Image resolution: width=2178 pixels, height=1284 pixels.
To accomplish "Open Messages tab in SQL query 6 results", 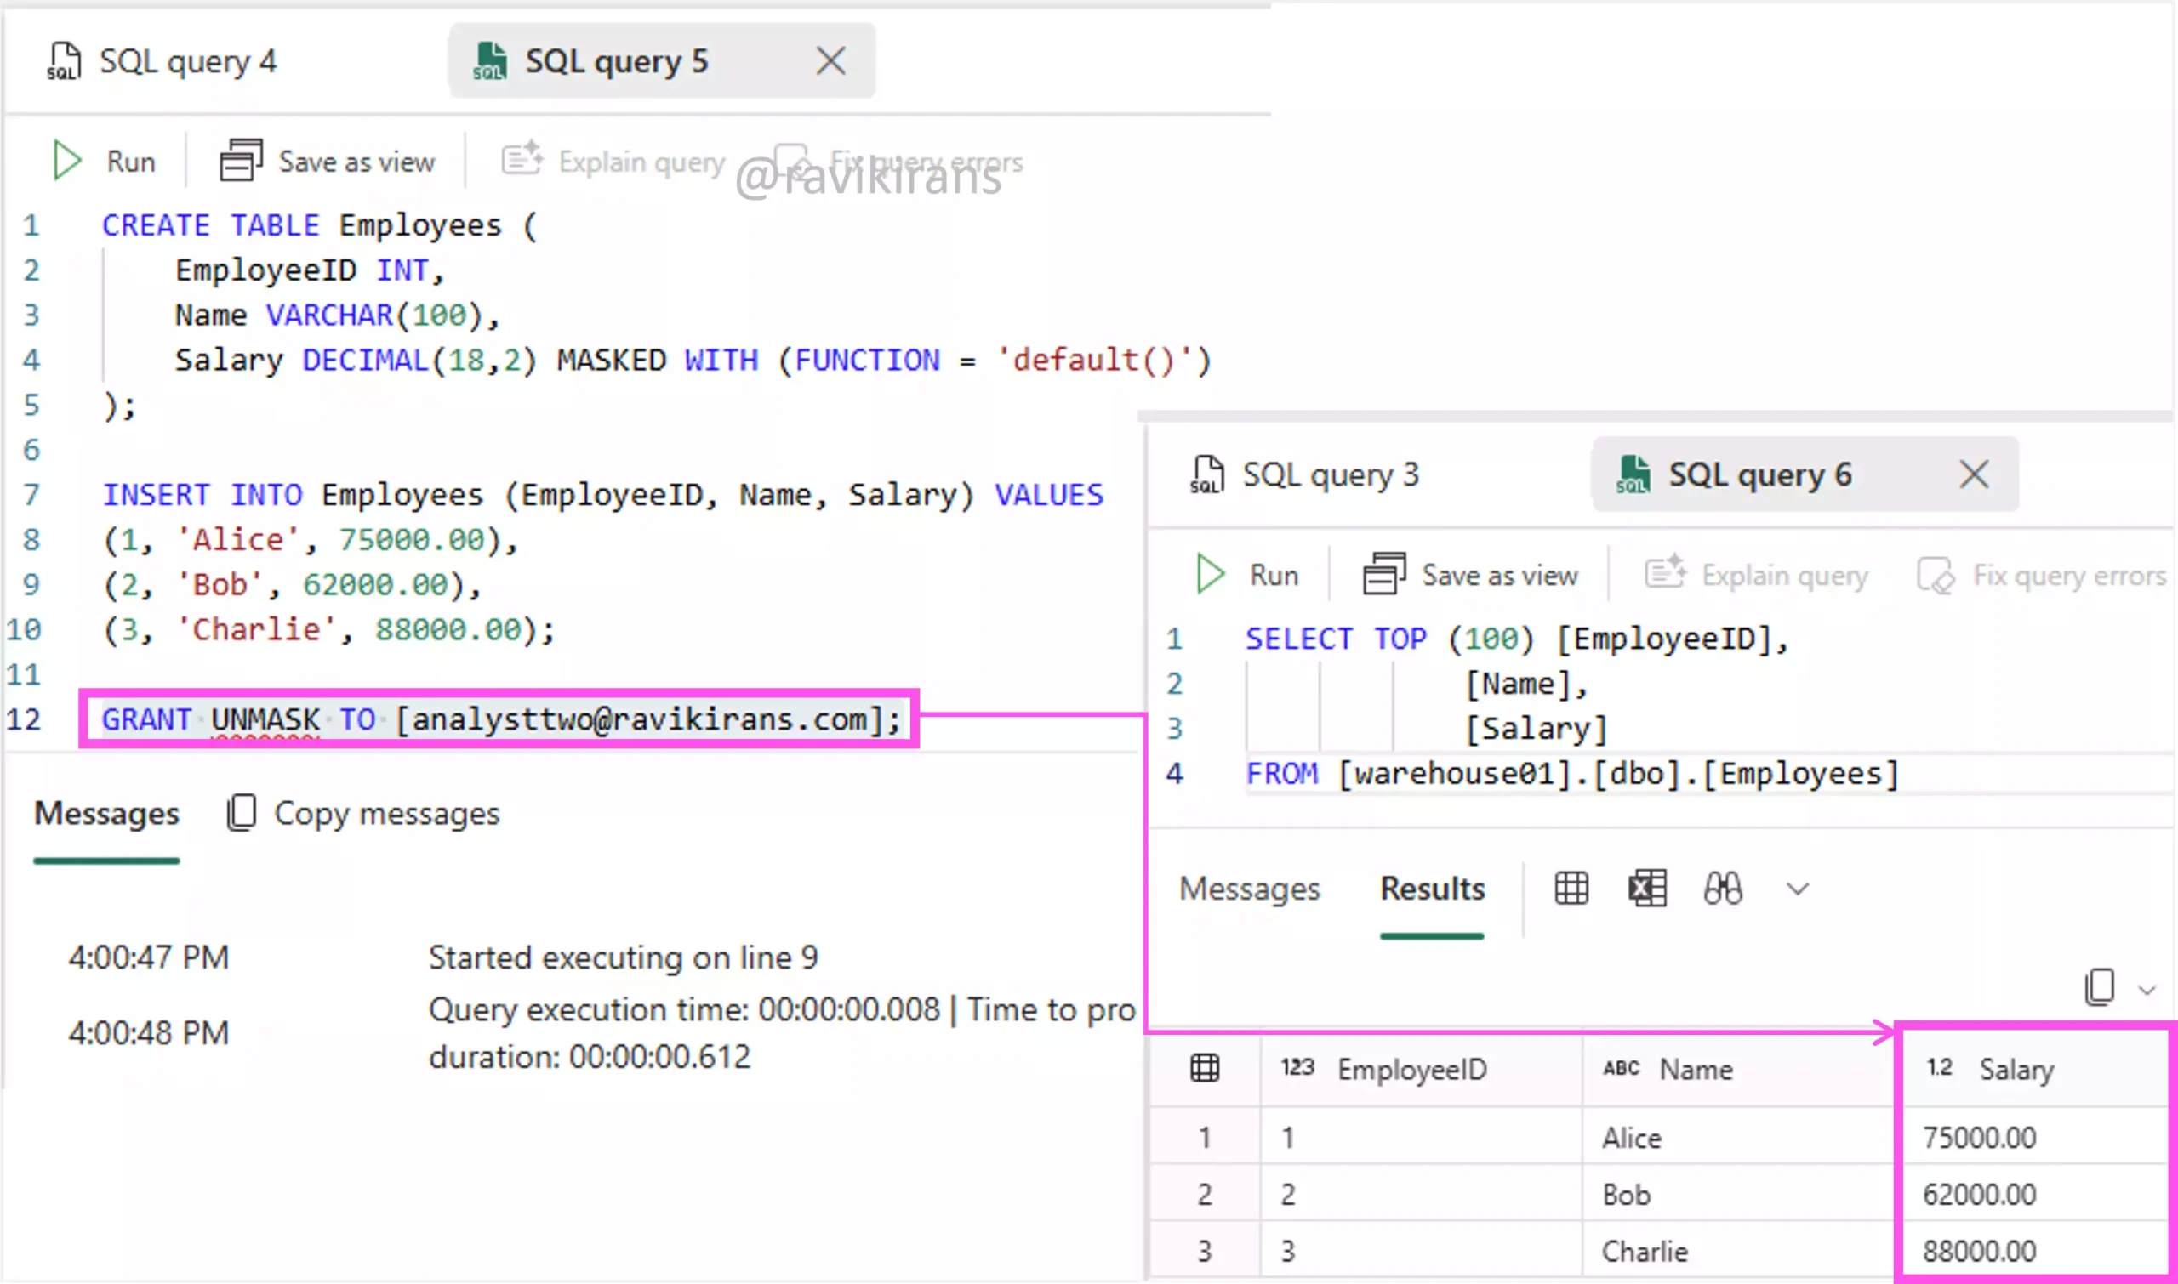I will 1249,889.
